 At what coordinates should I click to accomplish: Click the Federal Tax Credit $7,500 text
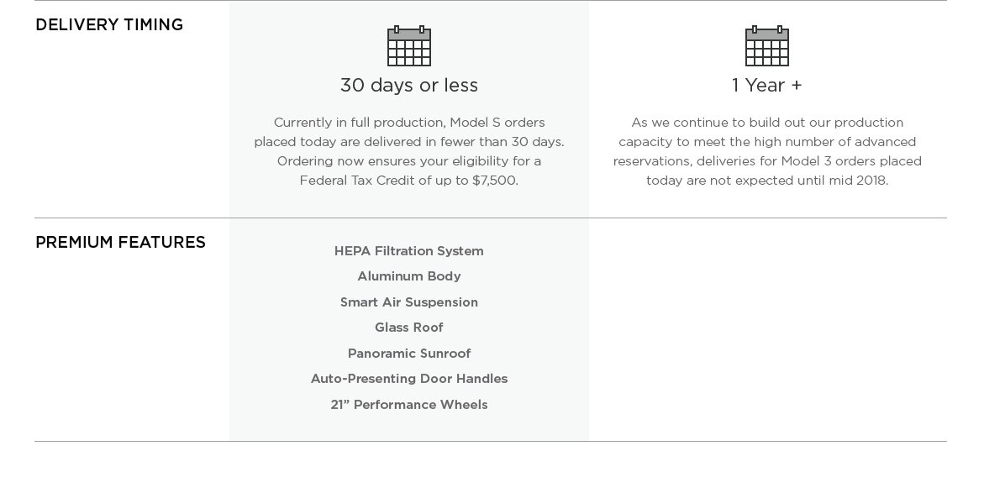(409, 181)
